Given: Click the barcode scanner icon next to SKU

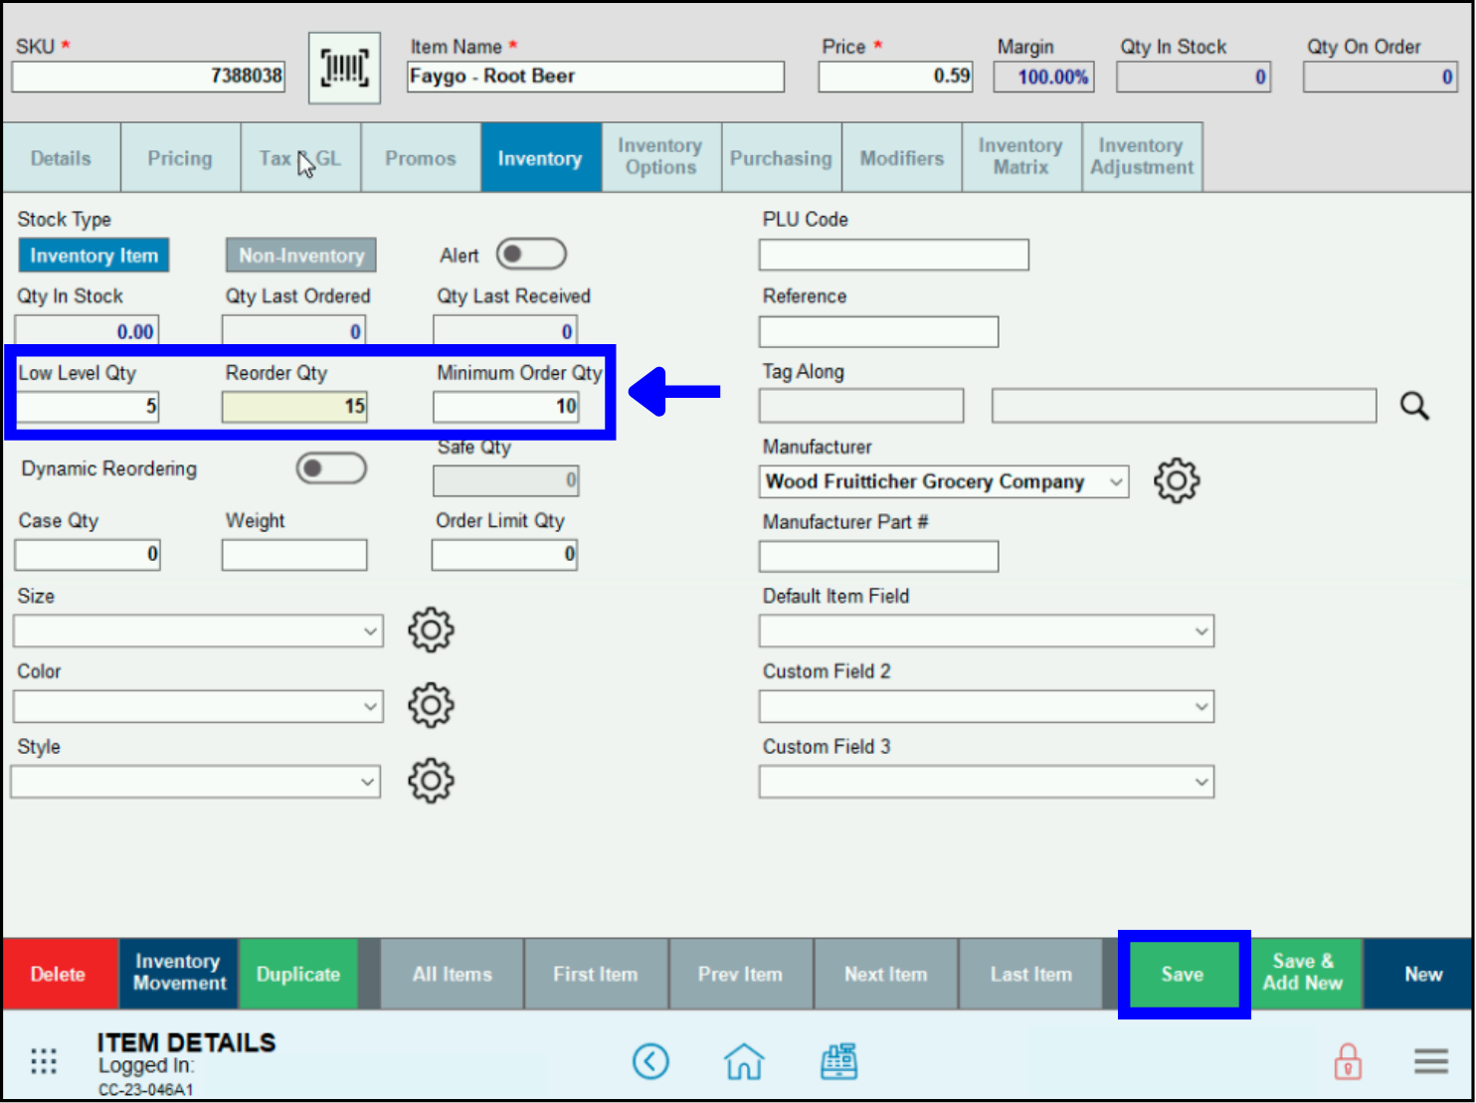Looking at the screenshot, I should coord(344,67).
